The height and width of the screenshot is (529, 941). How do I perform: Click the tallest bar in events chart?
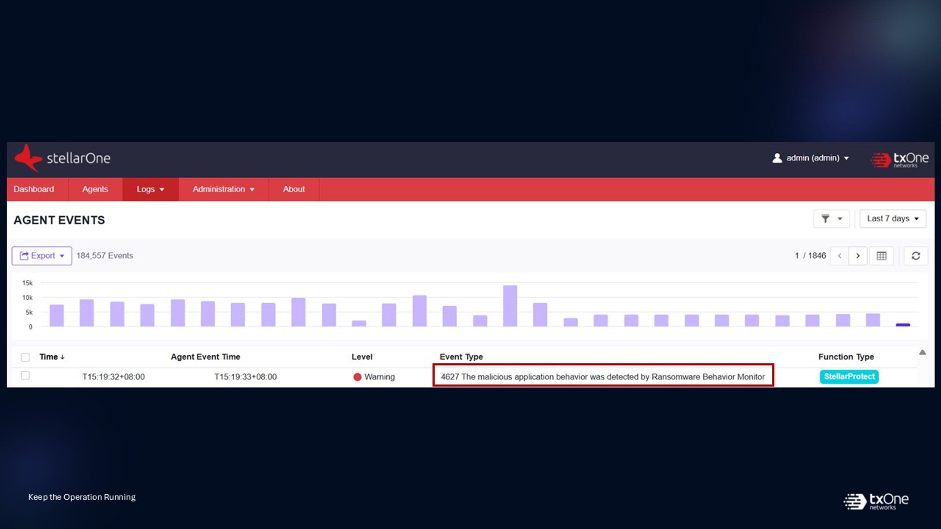coord(510,306)
